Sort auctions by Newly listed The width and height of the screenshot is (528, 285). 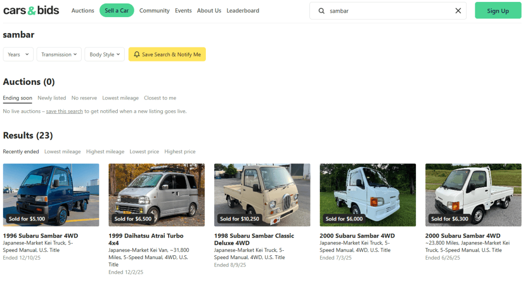click(52, 98)
